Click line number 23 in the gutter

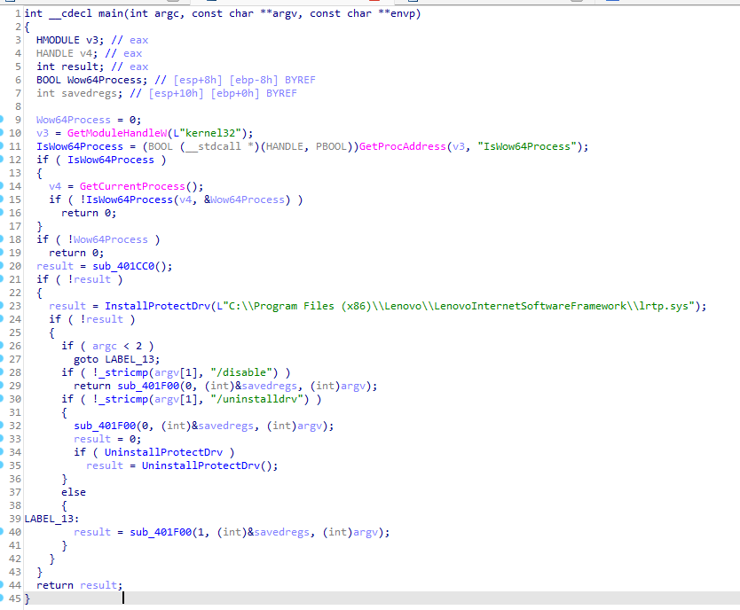click(x=15, y=306)
